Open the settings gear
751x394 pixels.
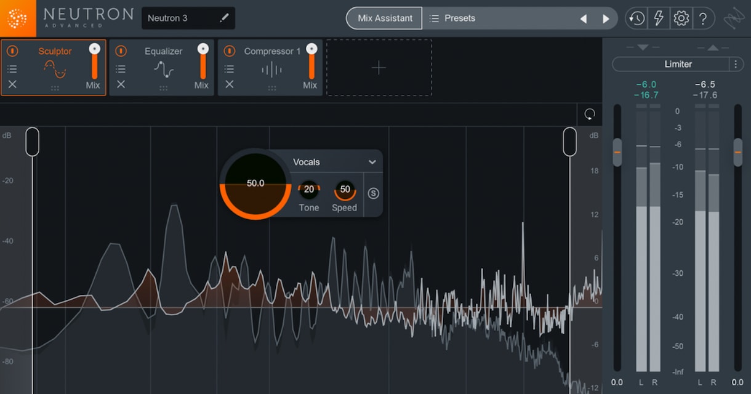(x=681, y=18)
